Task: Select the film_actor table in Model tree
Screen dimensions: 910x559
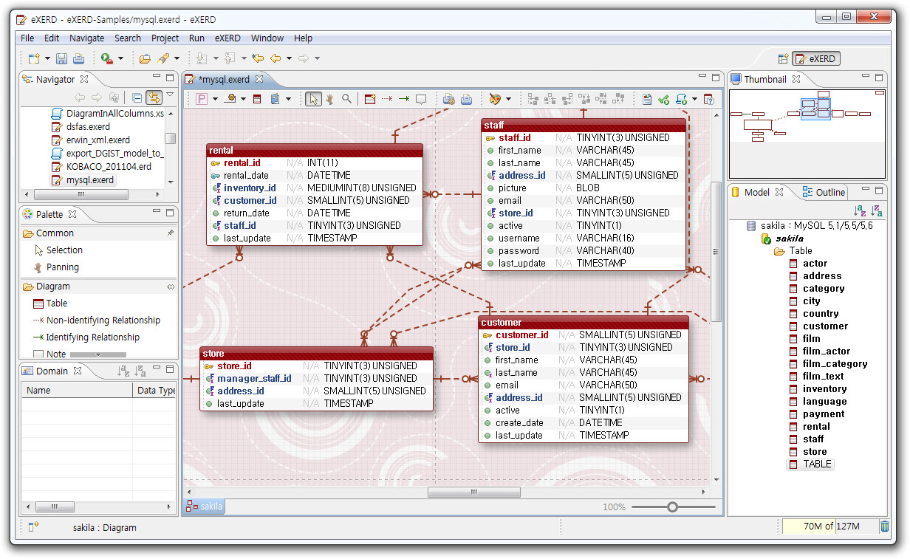Action: click(x=820, y=351)
